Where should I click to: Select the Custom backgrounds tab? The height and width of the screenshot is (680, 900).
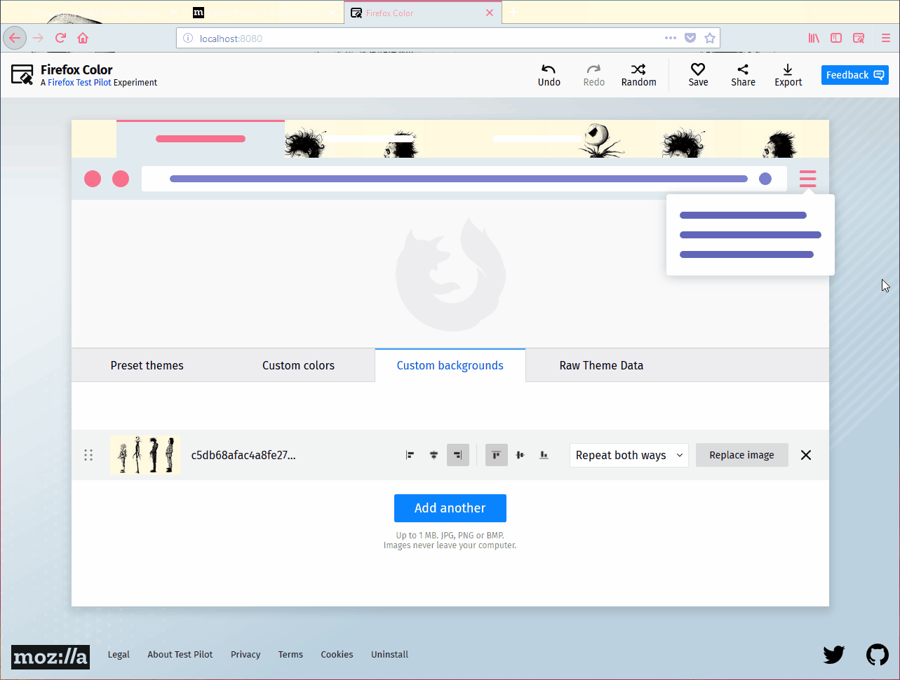(x=450, y=365)
